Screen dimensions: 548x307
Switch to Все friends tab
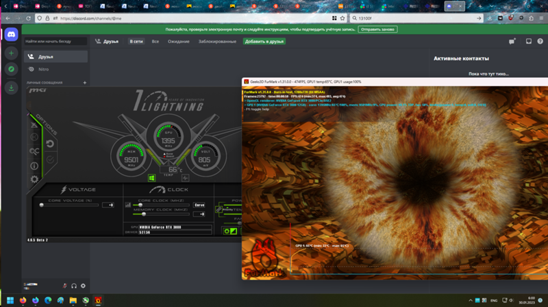(x=155, y=41)
